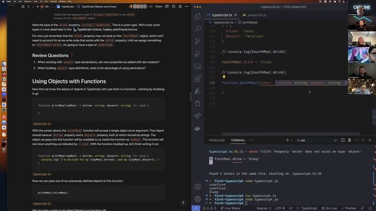Click the plus-28 collaborators avatar count
The image size is (376, 211).
[x=150, y=6]
